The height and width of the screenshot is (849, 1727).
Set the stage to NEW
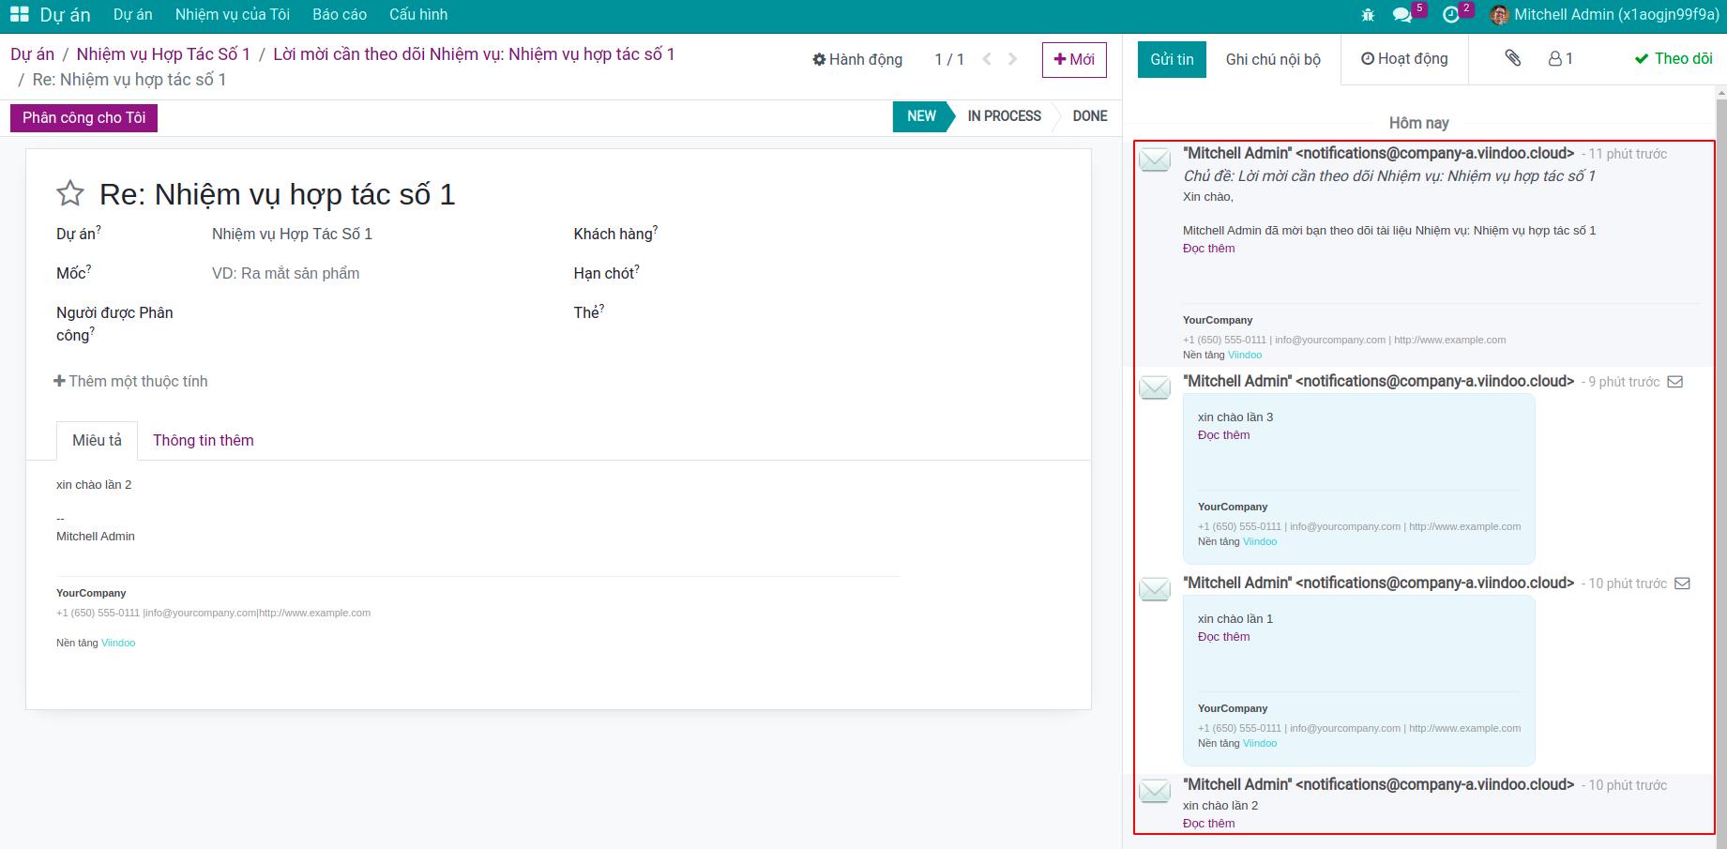click(921, 116)
